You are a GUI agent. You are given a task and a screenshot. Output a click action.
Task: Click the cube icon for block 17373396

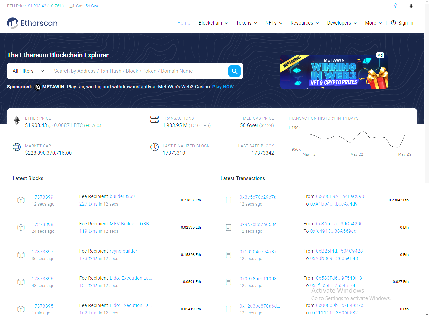pyautogui.click(x=21, y=282)
